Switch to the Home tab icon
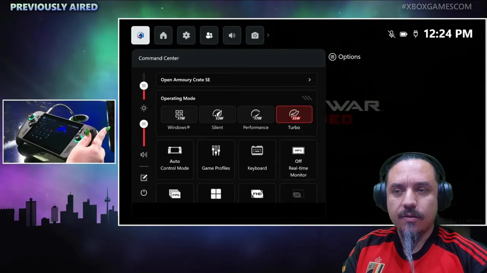 (163, 35)
